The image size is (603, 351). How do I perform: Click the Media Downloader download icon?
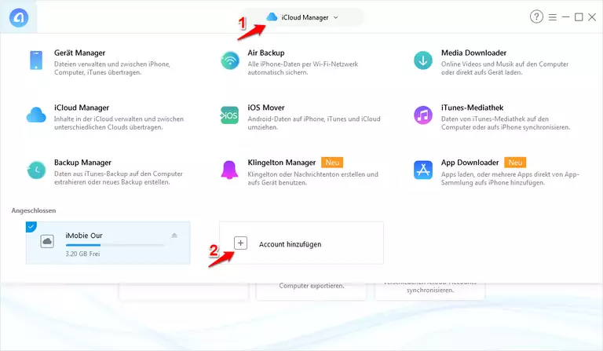423,61
